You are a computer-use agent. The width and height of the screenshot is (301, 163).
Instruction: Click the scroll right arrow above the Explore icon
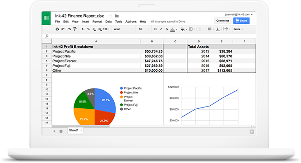[x=255, y=126]
